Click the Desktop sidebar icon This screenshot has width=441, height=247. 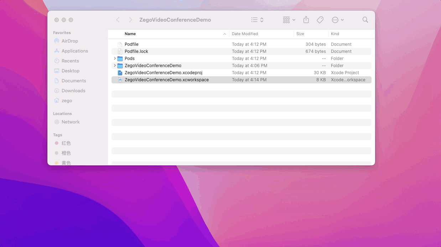click(57, 71)
